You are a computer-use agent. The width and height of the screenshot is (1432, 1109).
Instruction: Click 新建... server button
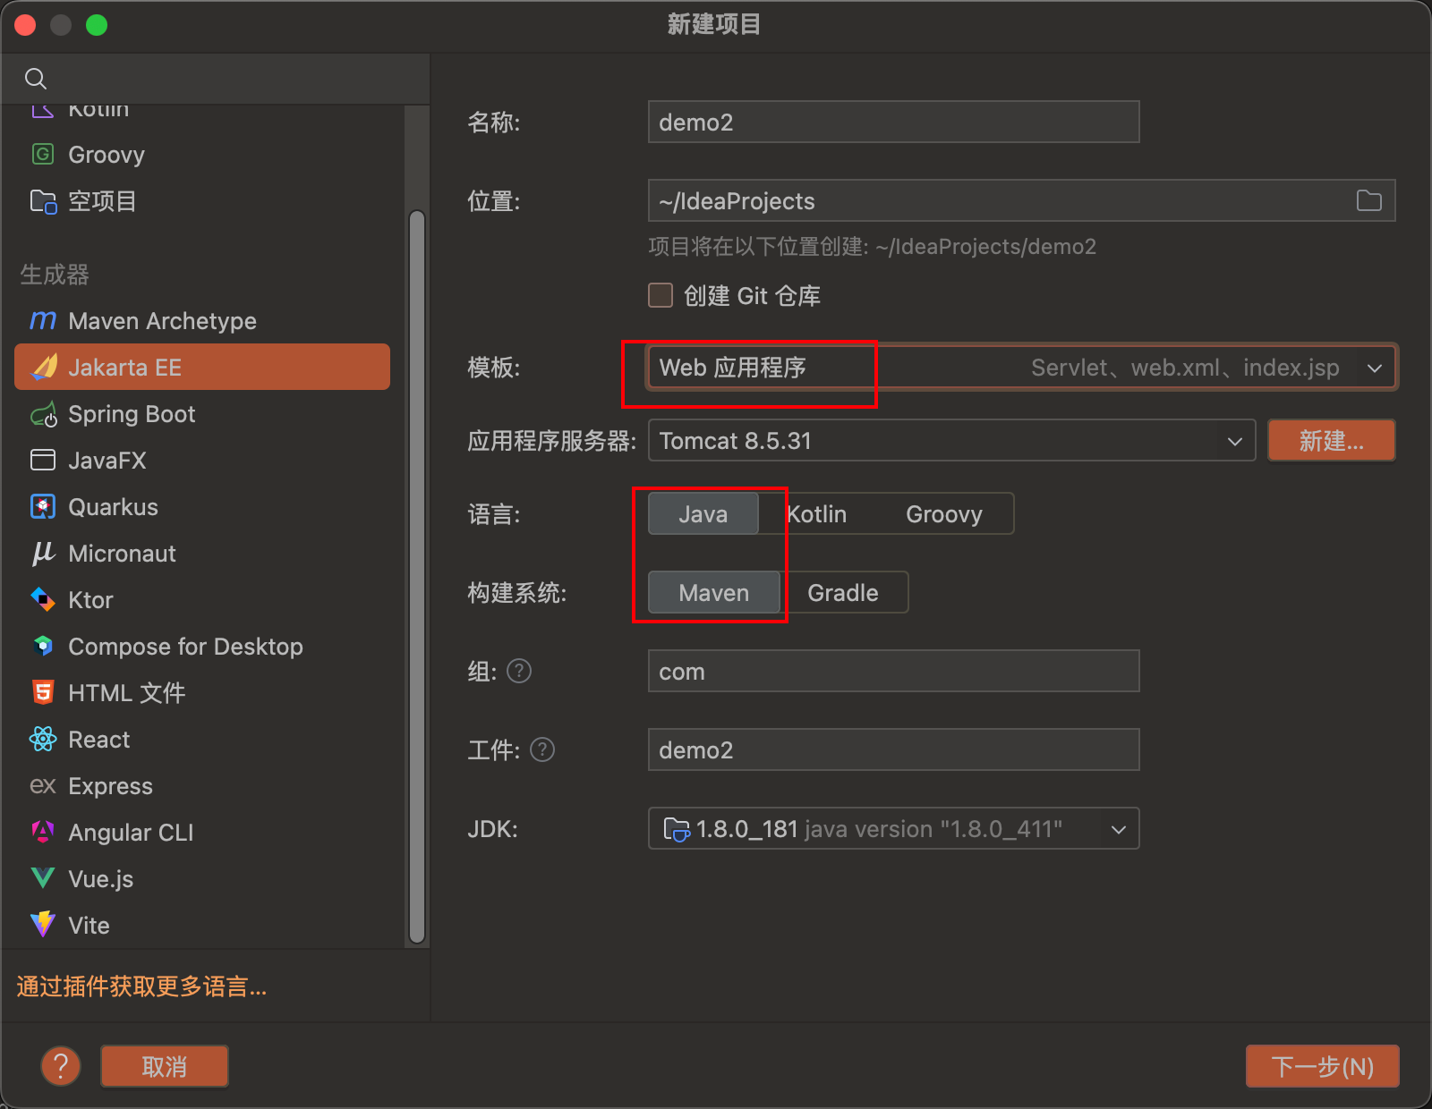click(x=1332, y=441)
